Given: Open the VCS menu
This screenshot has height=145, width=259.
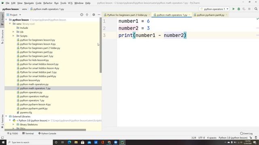Looking at the screenshot, I should pos(70,3).
